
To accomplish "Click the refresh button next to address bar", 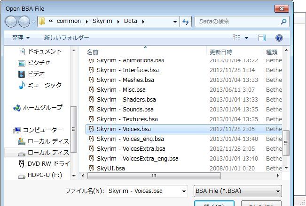I will pos(185,22).
